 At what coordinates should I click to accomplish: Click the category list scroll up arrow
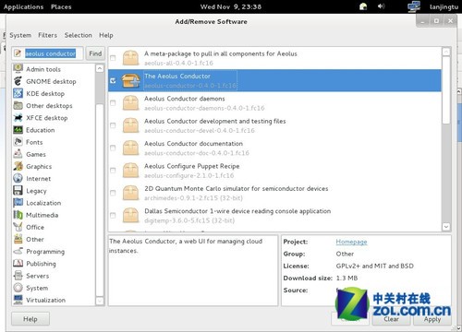coord(100,68)
